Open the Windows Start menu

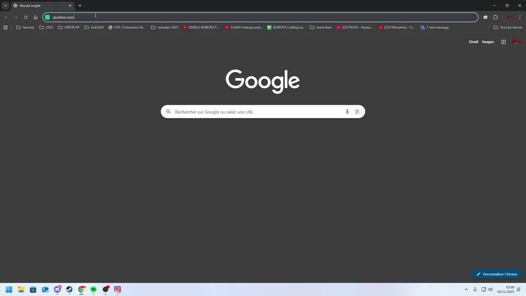click(x=9, y=289)
